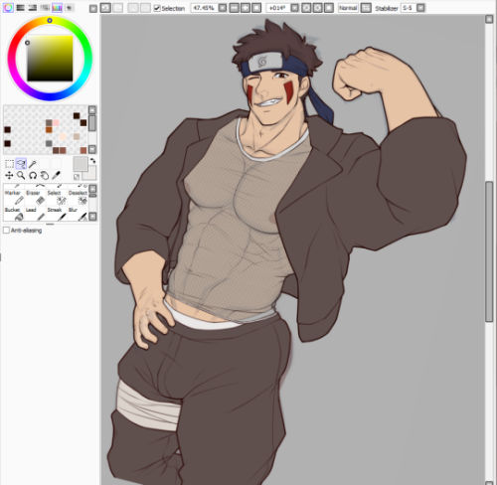Image resolution: width=497 pixels, height=485 pixels.
Task: Open the Stabilizer level dropdown
Action: pos(420,8)
